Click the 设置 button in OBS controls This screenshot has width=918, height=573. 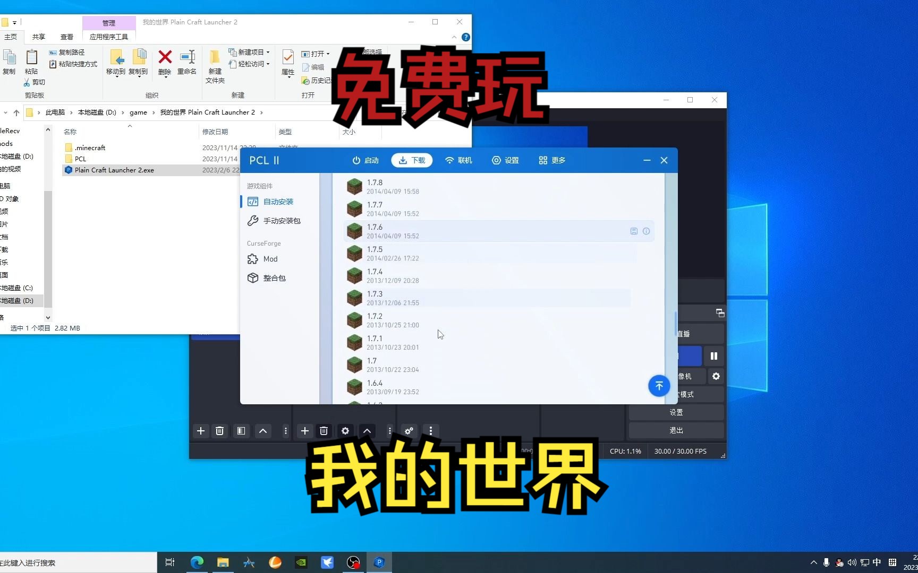pyautogui.click(x=676, y=412)
